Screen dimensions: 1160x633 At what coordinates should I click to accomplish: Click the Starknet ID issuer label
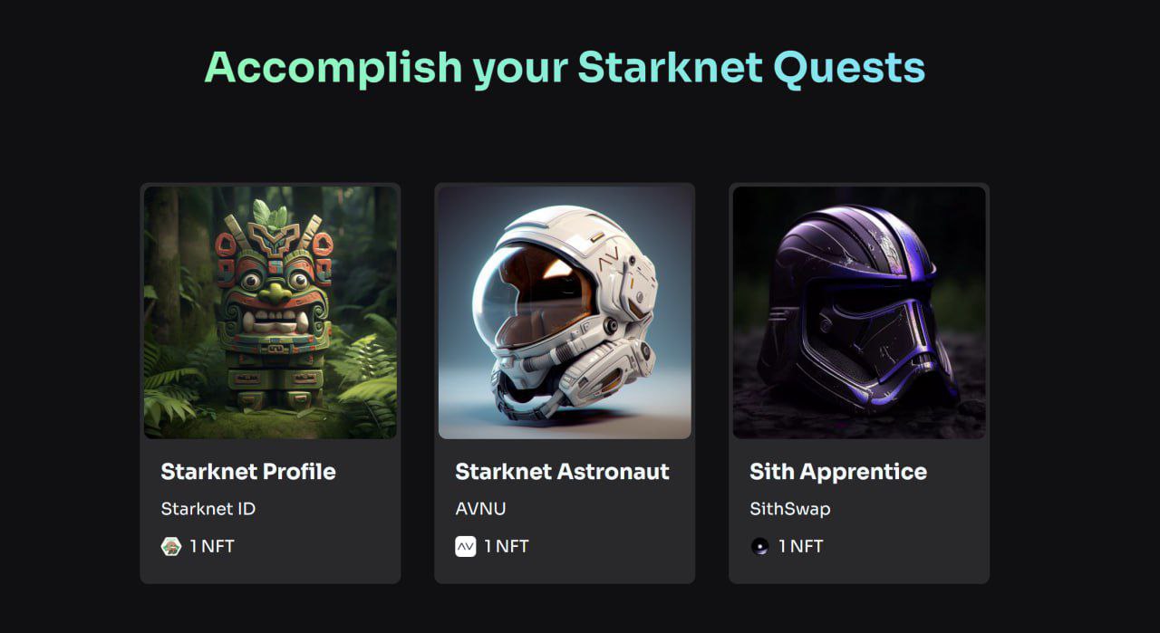tap(208, 509)
